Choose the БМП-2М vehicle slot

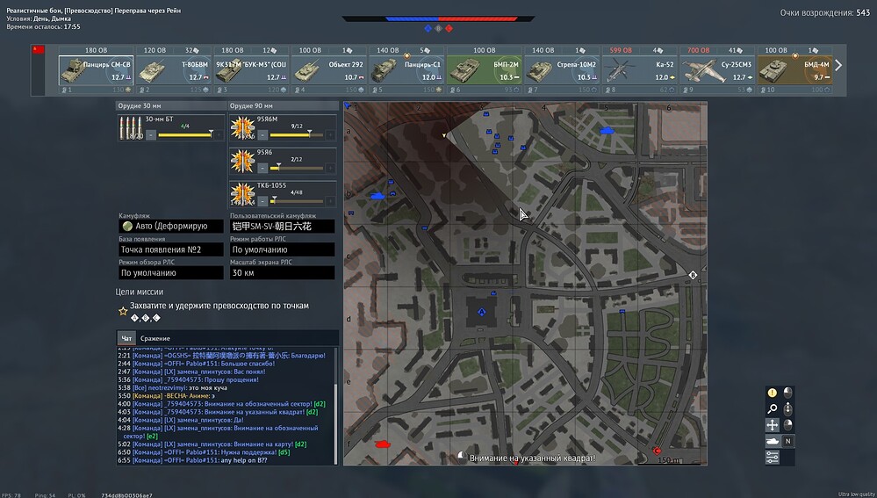pyautogui.click(x=485, y=70)
